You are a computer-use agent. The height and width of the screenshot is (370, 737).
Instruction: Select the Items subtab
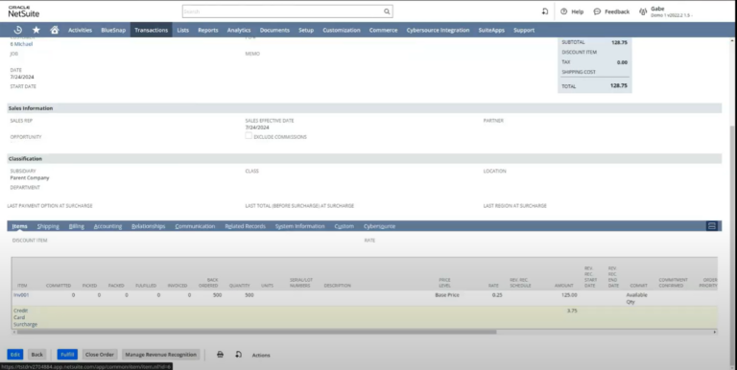coord(20,226)
